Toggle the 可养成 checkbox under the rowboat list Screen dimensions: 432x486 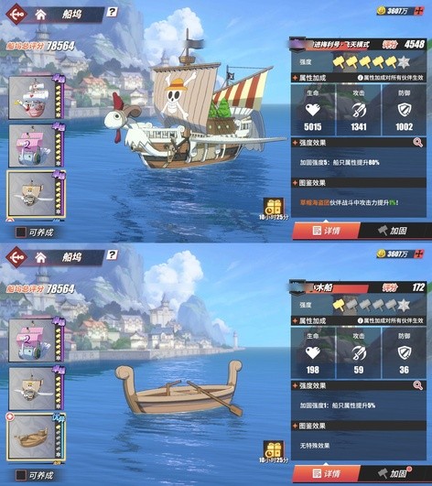pos(21,475)
